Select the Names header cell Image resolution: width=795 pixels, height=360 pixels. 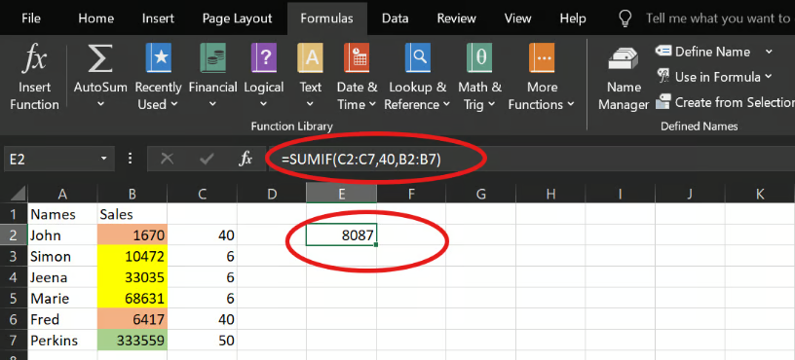point(62,214)
